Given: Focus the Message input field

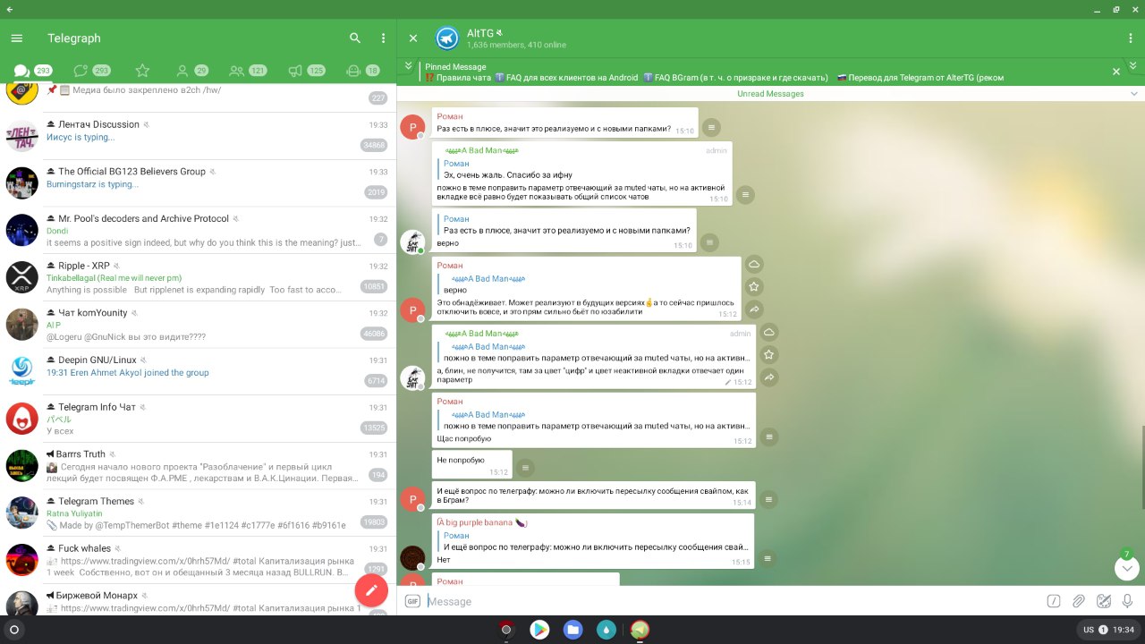Looking at the screenshot, I should (x=732, y=601).
